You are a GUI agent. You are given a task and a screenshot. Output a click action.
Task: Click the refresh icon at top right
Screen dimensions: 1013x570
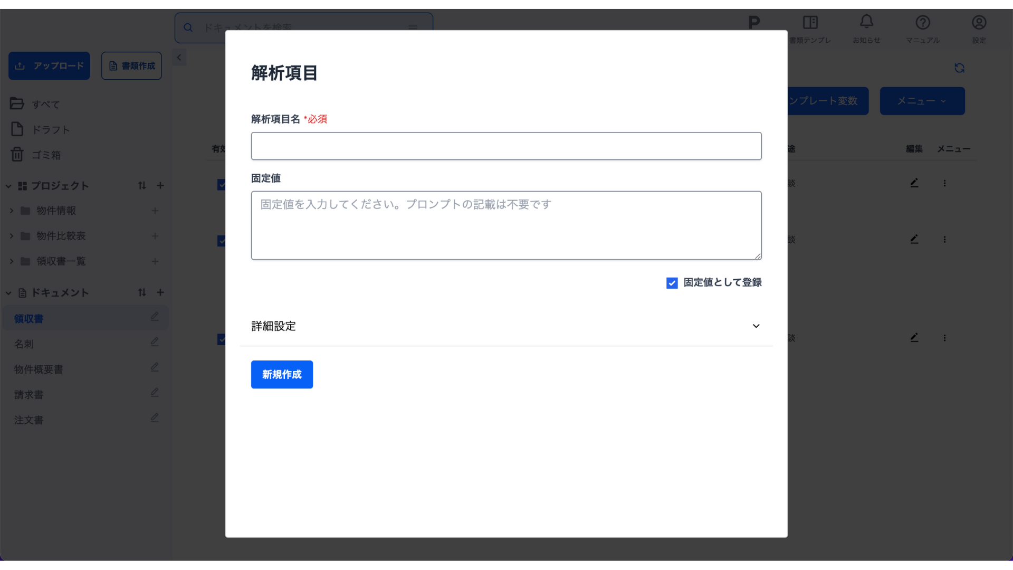tap(959, 68)
